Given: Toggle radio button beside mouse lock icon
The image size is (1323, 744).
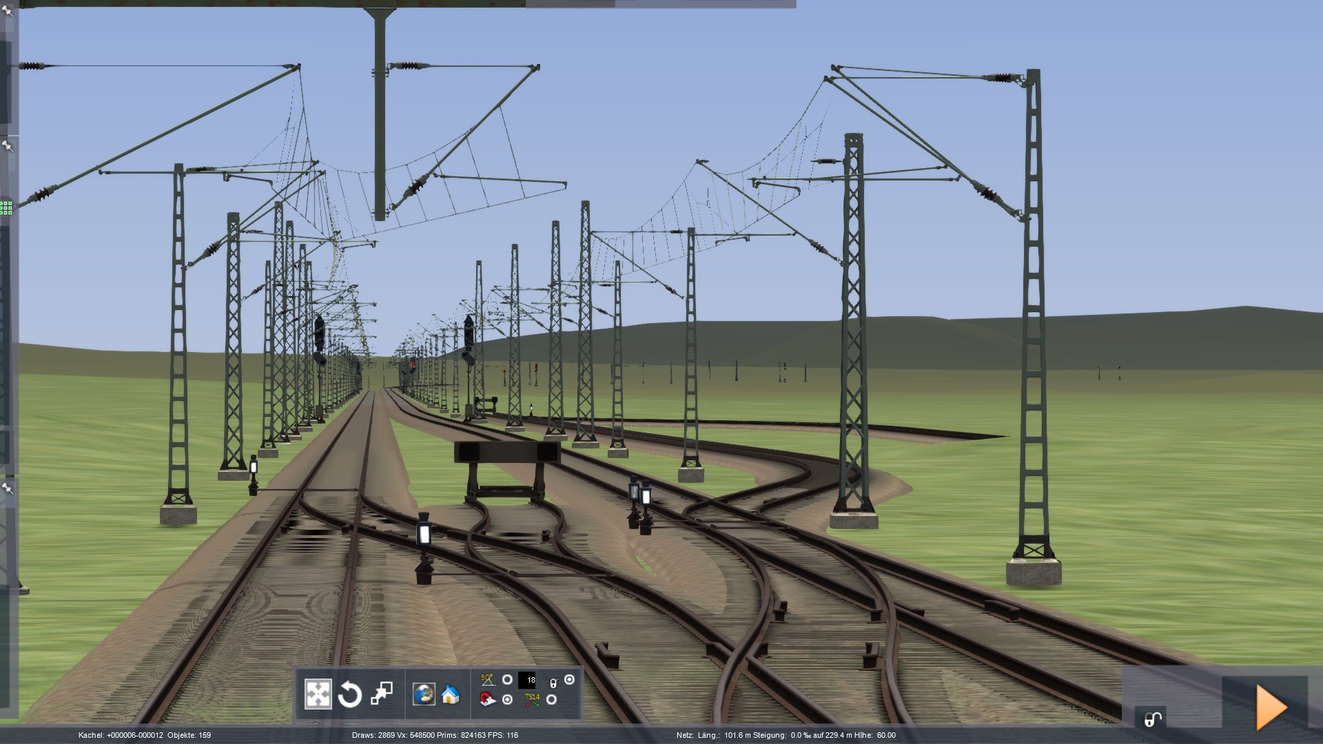Looking at the screenshot, I should (x=569, y=680).
